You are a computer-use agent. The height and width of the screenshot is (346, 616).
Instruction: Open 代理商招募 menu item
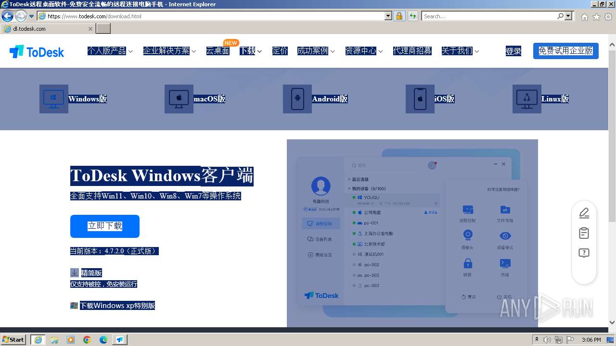(412, 51)
